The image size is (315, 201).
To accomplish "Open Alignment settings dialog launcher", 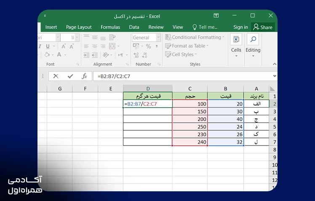I will tap(127, 64).
